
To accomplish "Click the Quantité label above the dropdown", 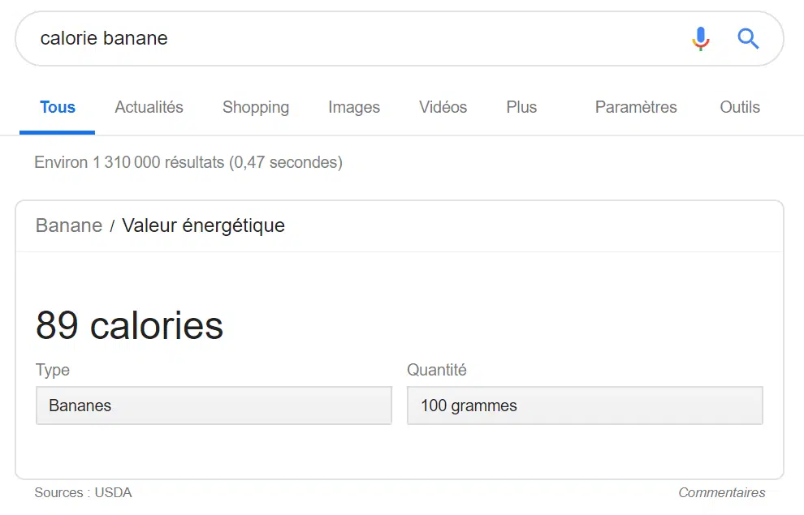I will point(437,370).
